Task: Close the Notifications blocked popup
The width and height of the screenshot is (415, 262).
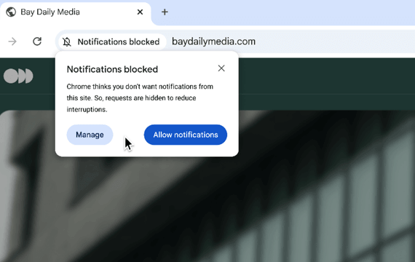Action: coord(221,68)
